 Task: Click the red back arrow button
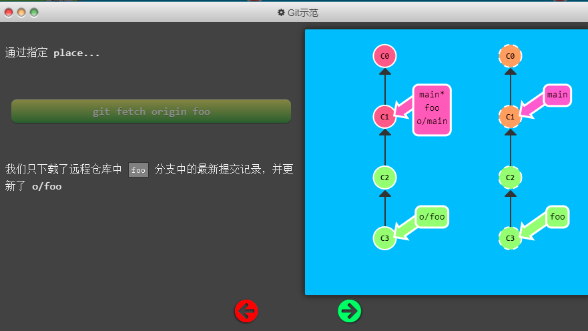coord(246,311)
